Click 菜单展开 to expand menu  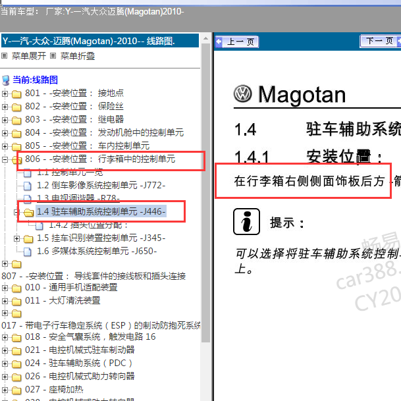(29, 56)
